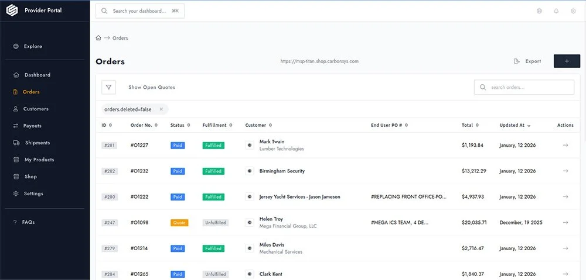Click customer name Clark Kent

click(271, 274)
